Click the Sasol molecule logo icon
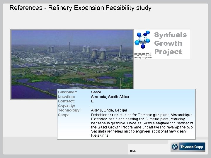The width and height of the screenshot is (211, 158). [143, 39]
